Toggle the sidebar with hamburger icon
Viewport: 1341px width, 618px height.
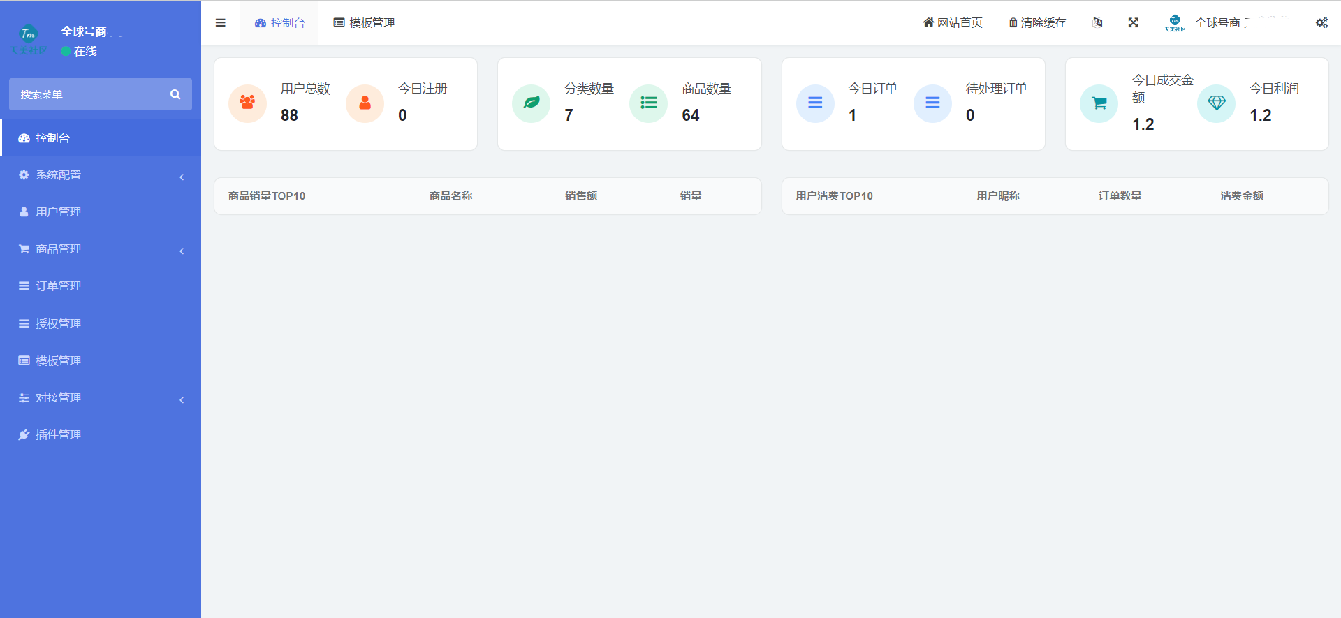tap(221, 23)
